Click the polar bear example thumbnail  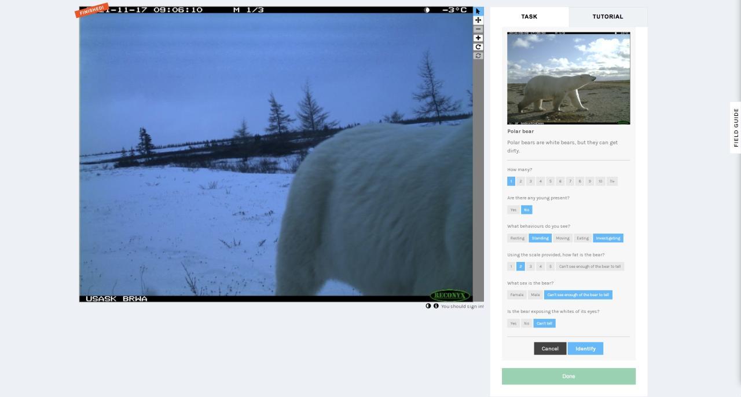click(x=568, y=78)
